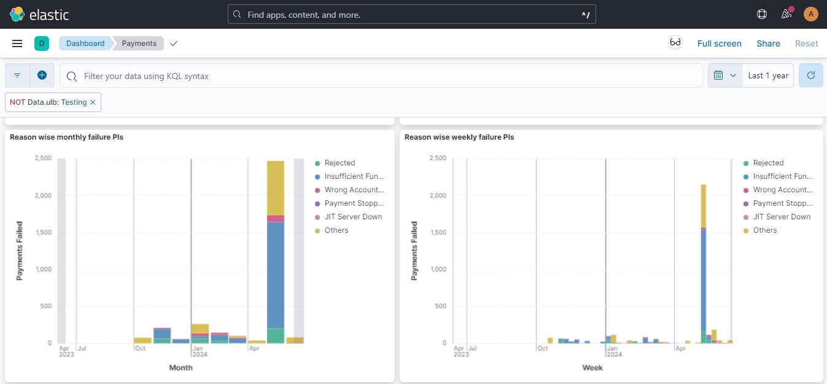Toggle Others series in weekly legend

tap(764, 230)
